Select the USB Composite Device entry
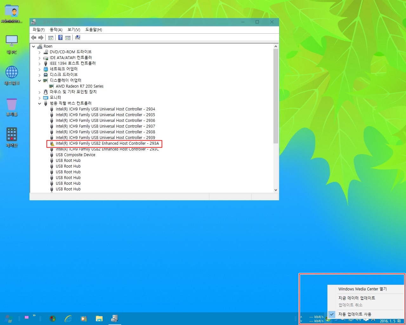This screenshot has width=406, height=325. (75, 155)
